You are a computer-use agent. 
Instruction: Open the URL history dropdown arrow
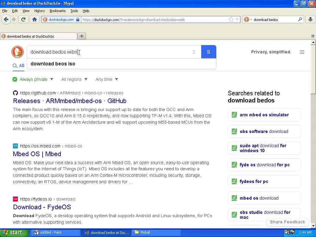[x=237, y=19]
